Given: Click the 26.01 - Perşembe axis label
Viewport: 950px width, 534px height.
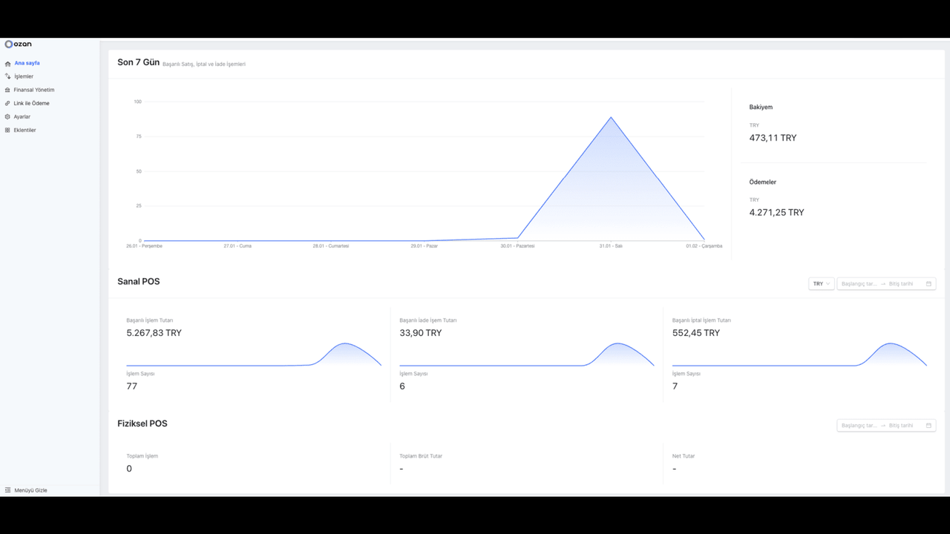Looking at the screenshot, I should pos(144,246).
